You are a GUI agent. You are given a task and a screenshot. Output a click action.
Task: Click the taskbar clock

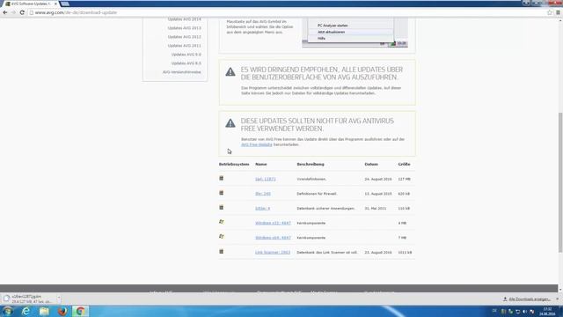tap(547, 311)
